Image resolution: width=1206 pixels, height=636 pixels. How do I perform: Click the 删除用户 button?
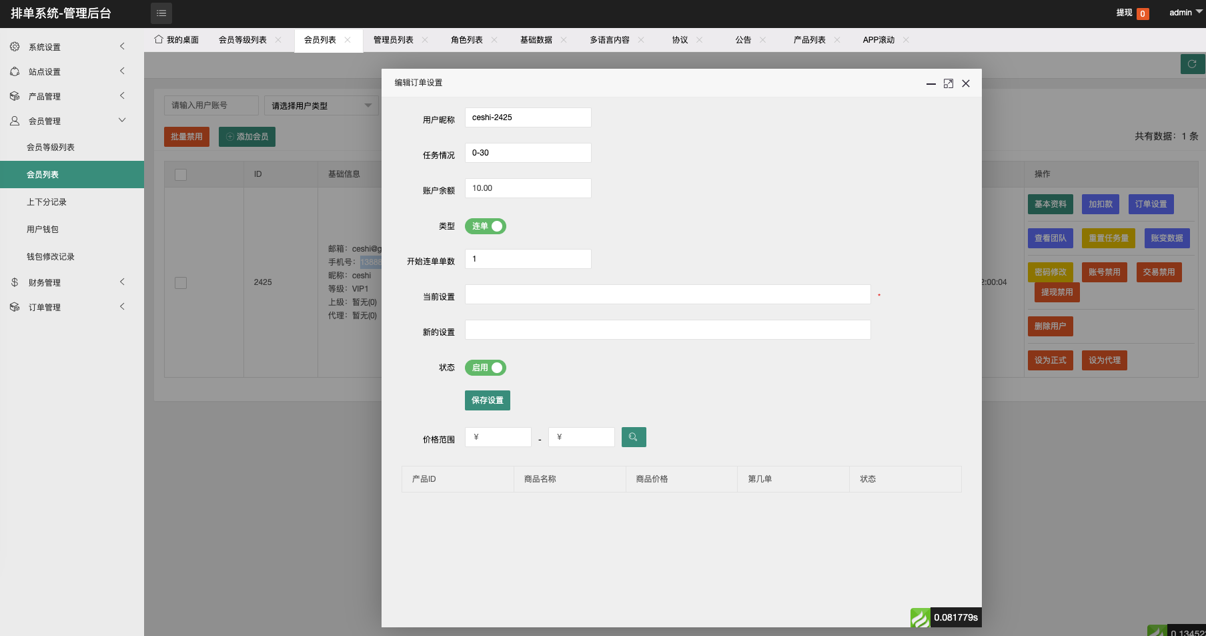(x=1050, y=326)
